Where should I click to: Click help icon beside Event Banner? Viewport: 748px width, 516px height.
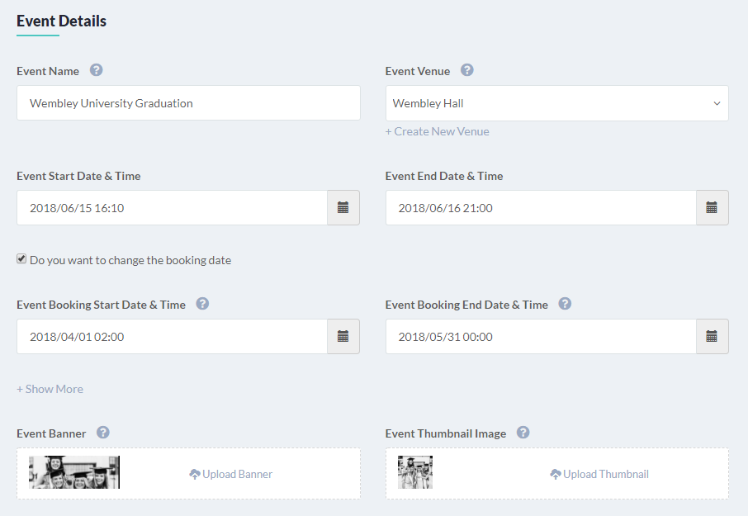coord(103,433)
